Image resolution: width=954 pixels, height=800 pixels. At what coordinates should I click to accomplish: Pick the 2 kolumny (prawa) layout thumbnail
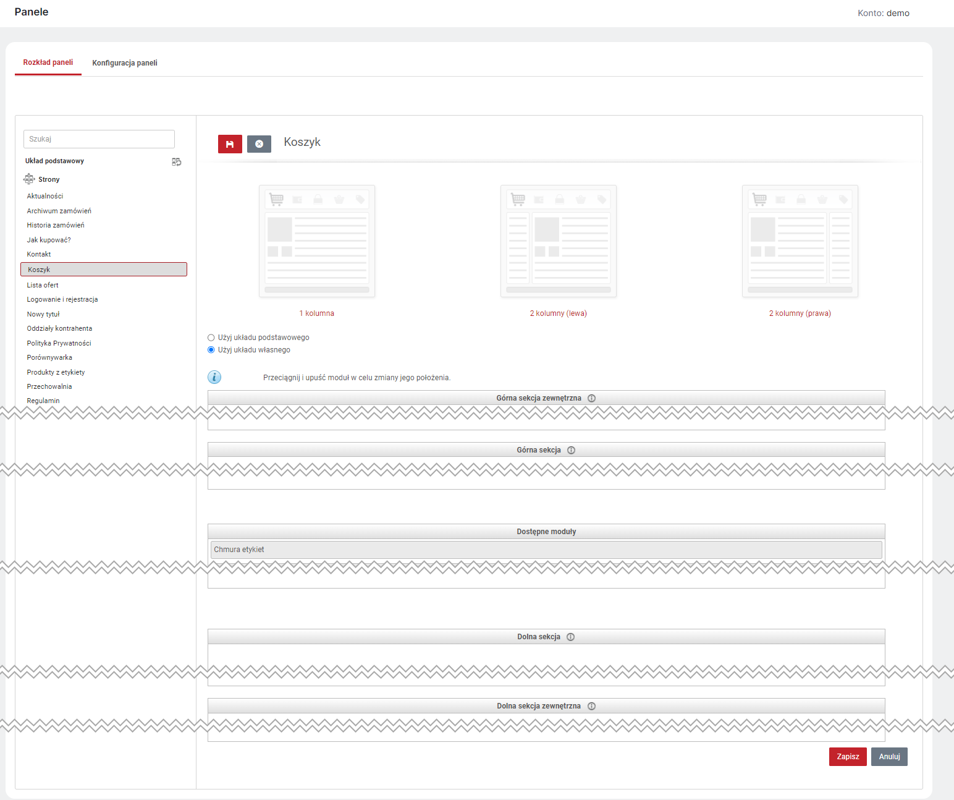pos(800,241)
